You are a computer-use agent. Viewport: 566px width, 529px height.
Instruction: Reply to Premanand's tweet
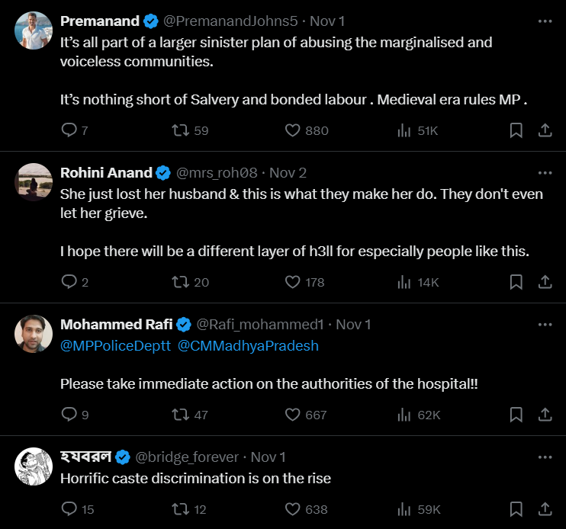69,130
